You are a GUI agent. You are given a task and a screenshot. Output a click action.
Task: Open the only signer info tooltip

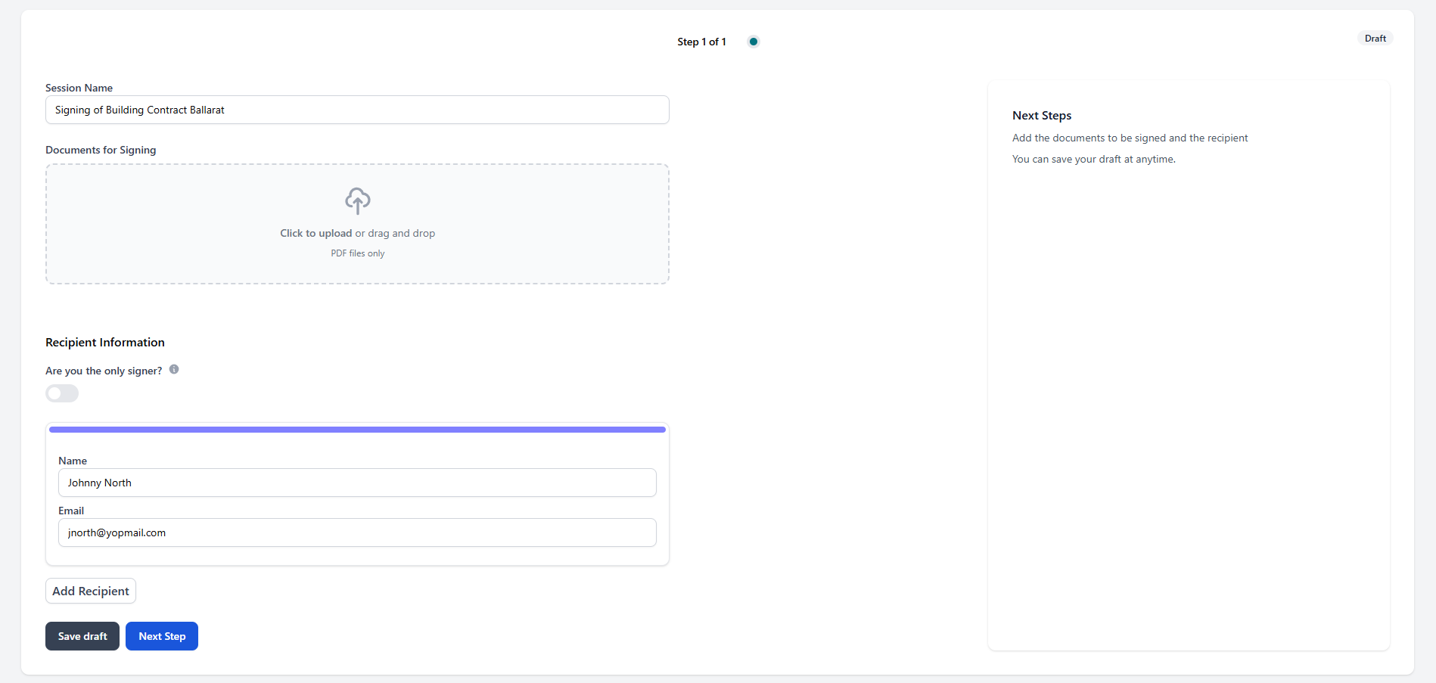tap(173, 369)
